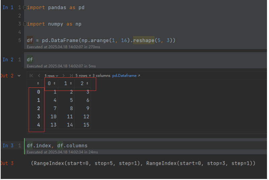The height and width of the screenshot is (180, 269).
Task: Fold the import block at line 1
Action: [25, 8]
